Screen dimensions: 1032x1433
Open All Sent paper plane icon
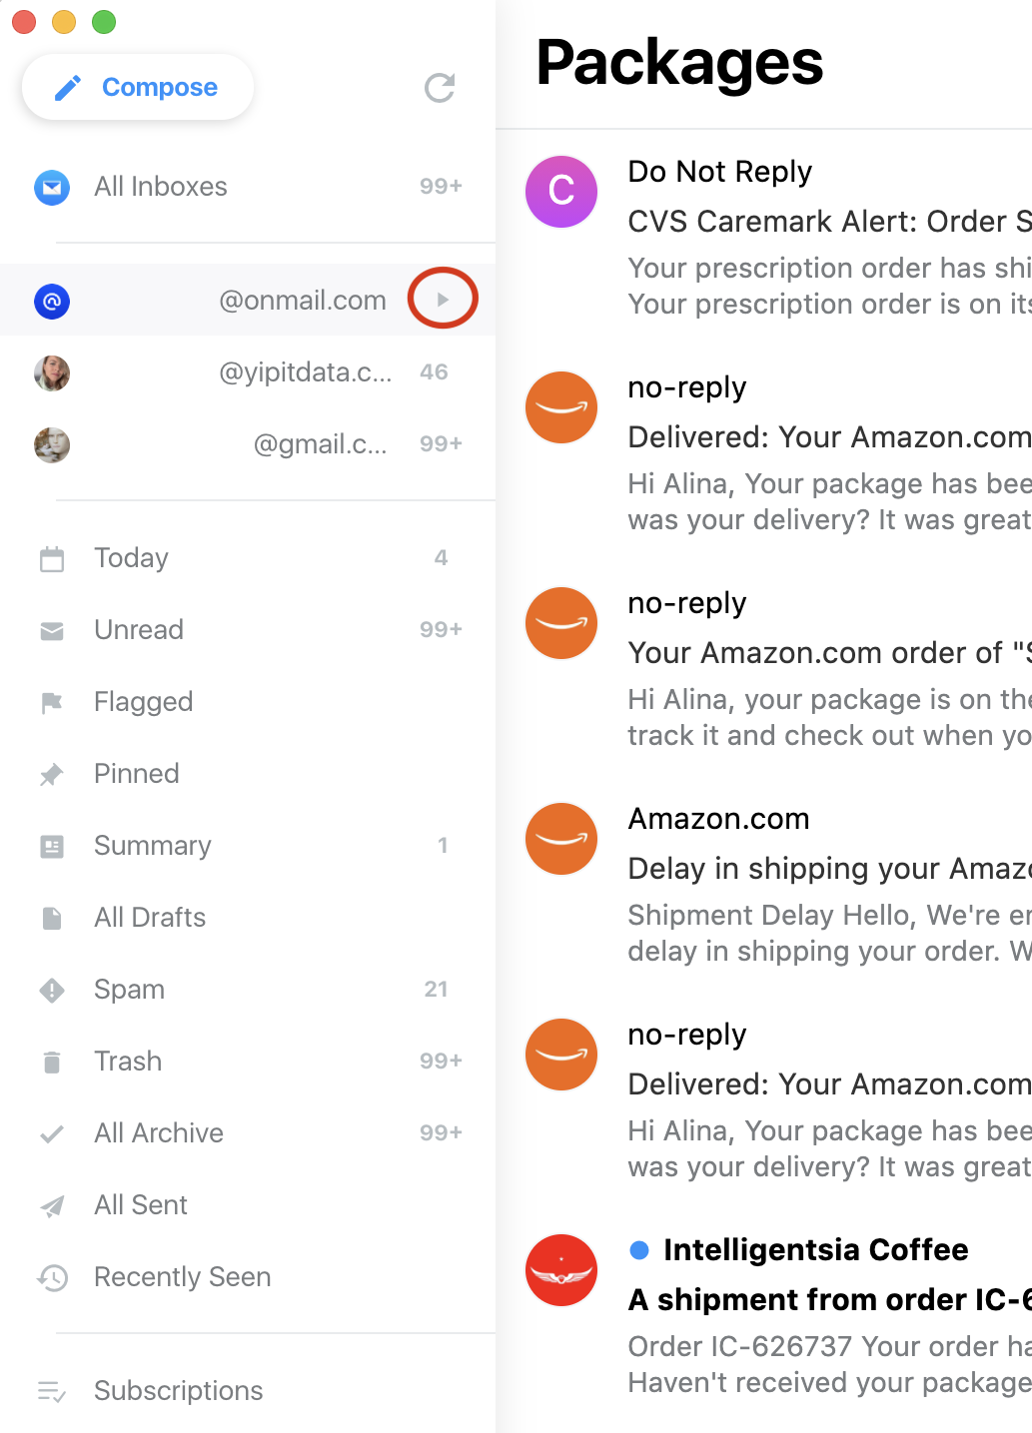(x=52, y=1206)
